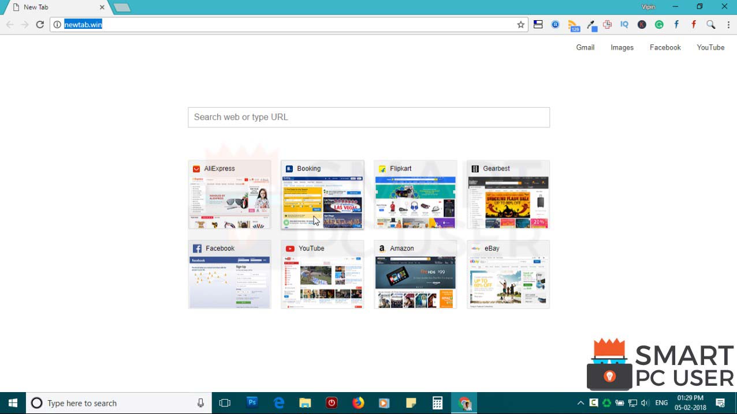Open YouTube from the top-right links

(x=710, y=47)
